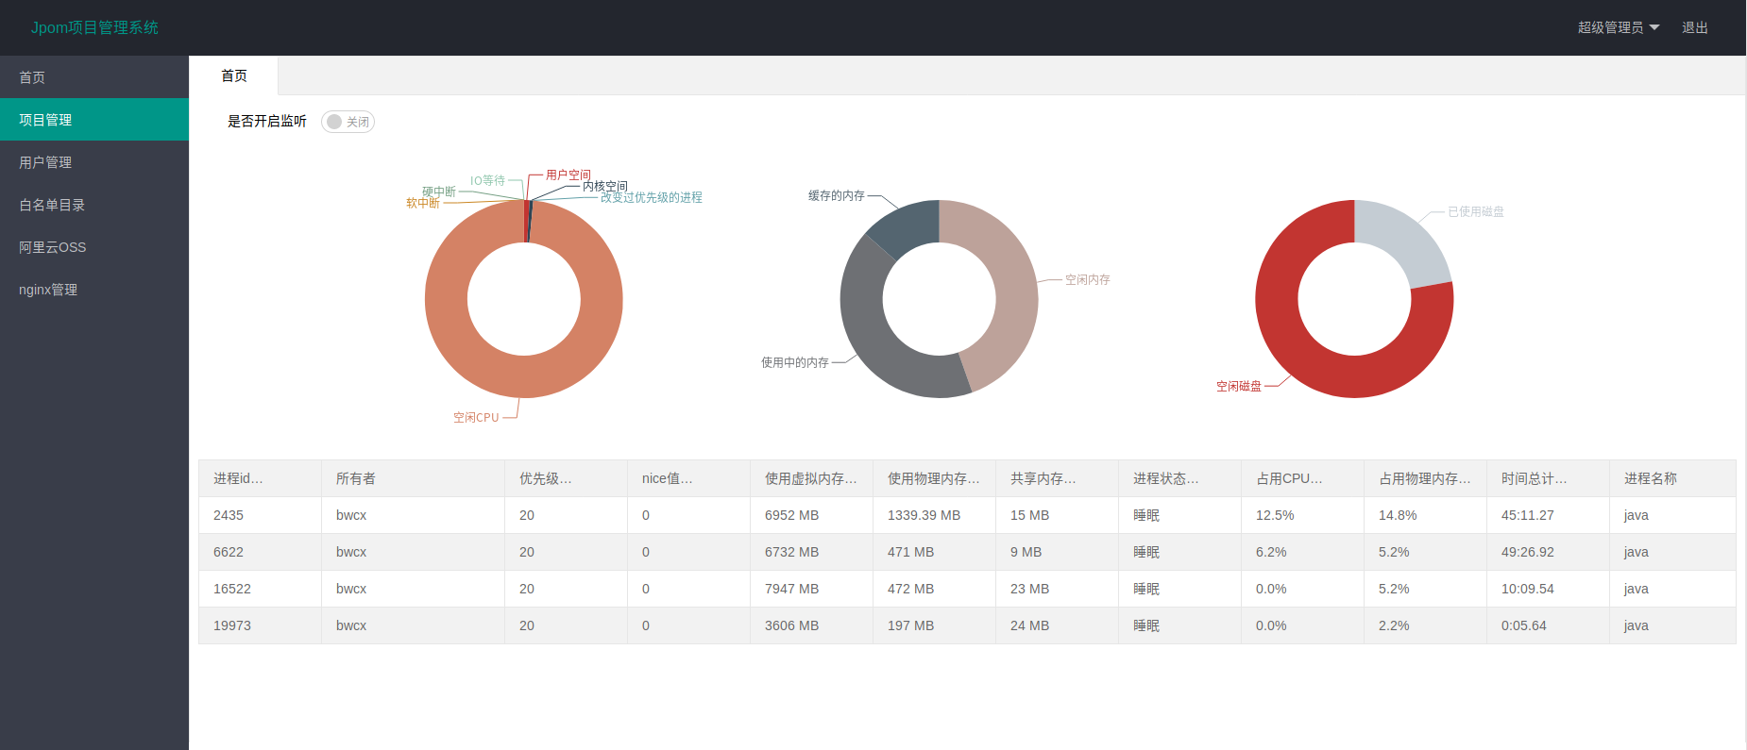Select 项目管理 in the sidebar
Viewport: 1747px width, 750px height.
(94, 120)
